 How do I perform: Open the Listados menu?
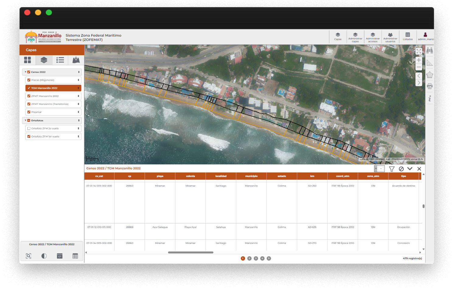pos(408,37)
